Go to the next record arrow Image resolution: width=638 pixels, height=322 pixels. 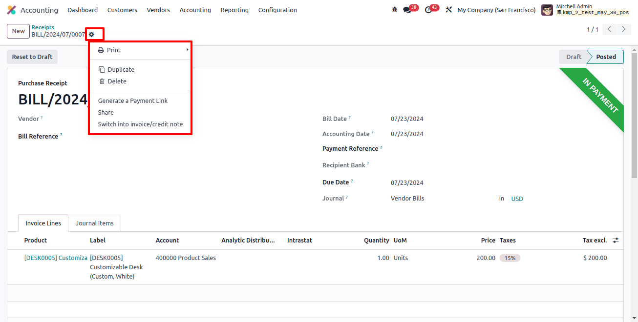click(623, 29)
